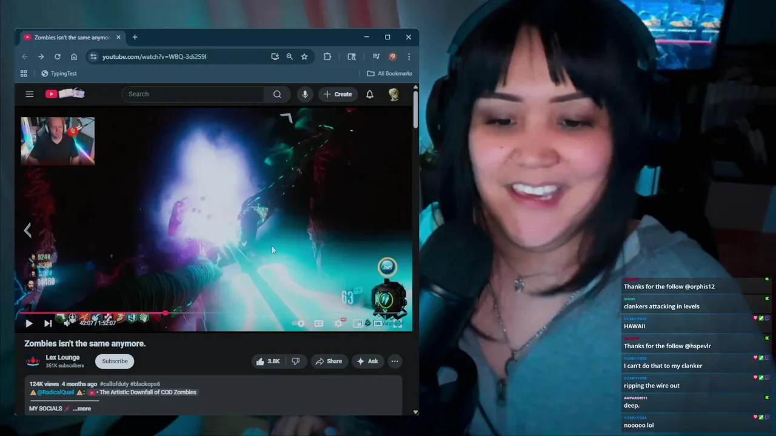
Task: Click the YouTube page vertical scrollbar
Action: click(x=415, y=109)
